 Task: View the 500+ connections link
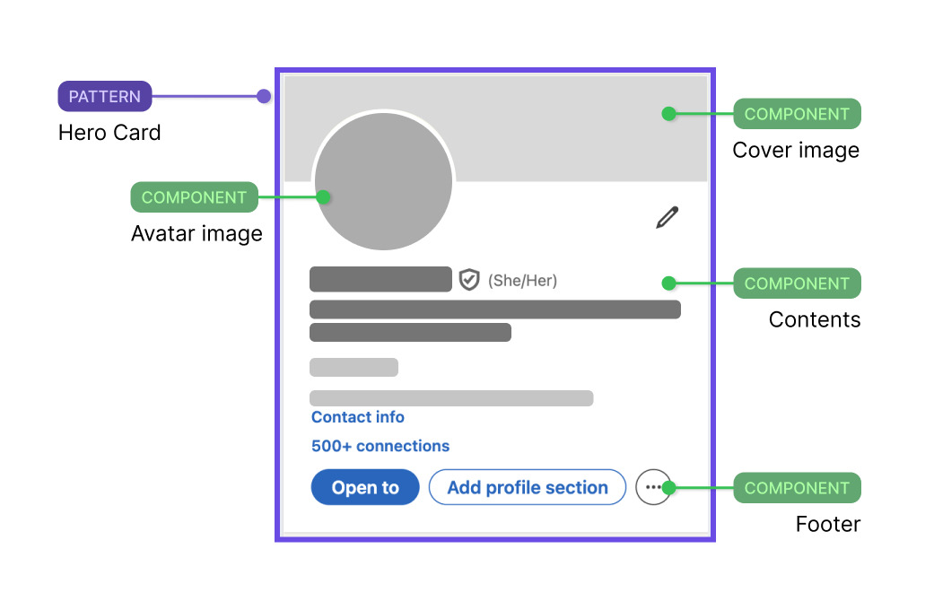tap(380, 446)
